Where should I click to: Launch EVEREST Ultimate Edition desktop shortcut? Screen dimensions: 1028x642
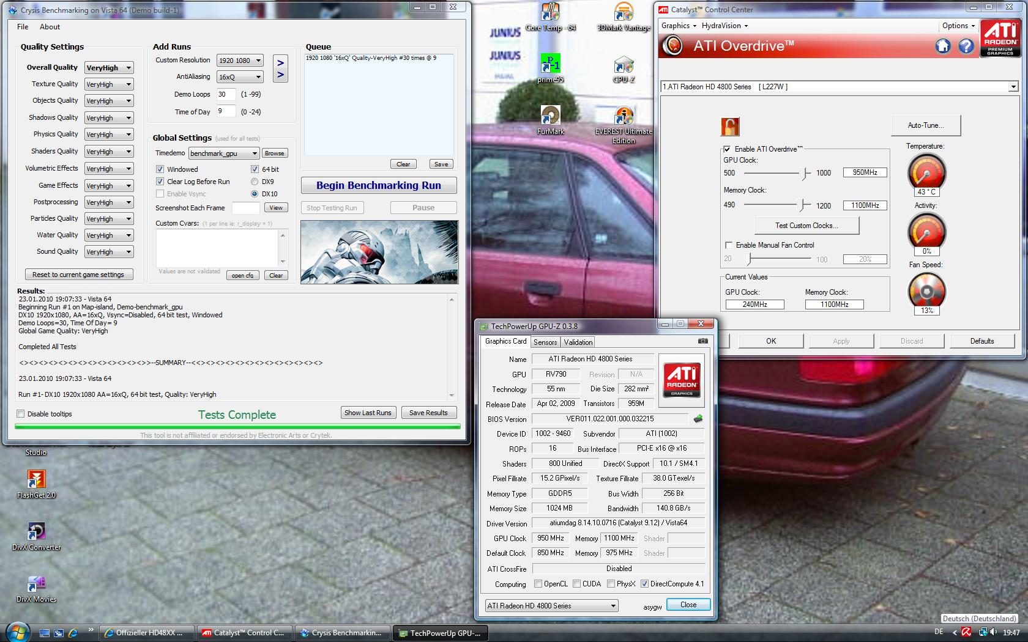point(624,125)
